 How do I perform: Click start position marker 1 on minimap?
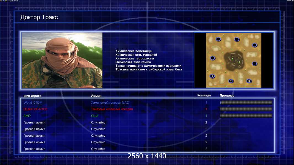pyautogui.click(x=212, y=76)
